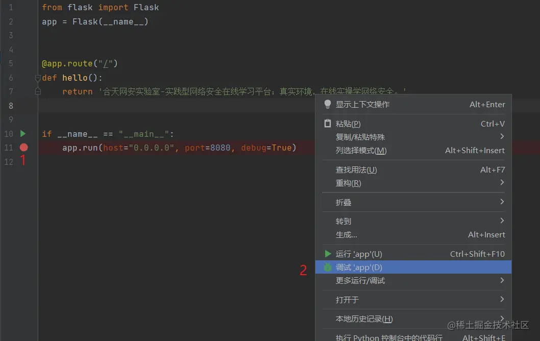This screenshot has height=341, width=540.
Task: Click the 'def hello():' function definition
Action: (x=72, y=78)
